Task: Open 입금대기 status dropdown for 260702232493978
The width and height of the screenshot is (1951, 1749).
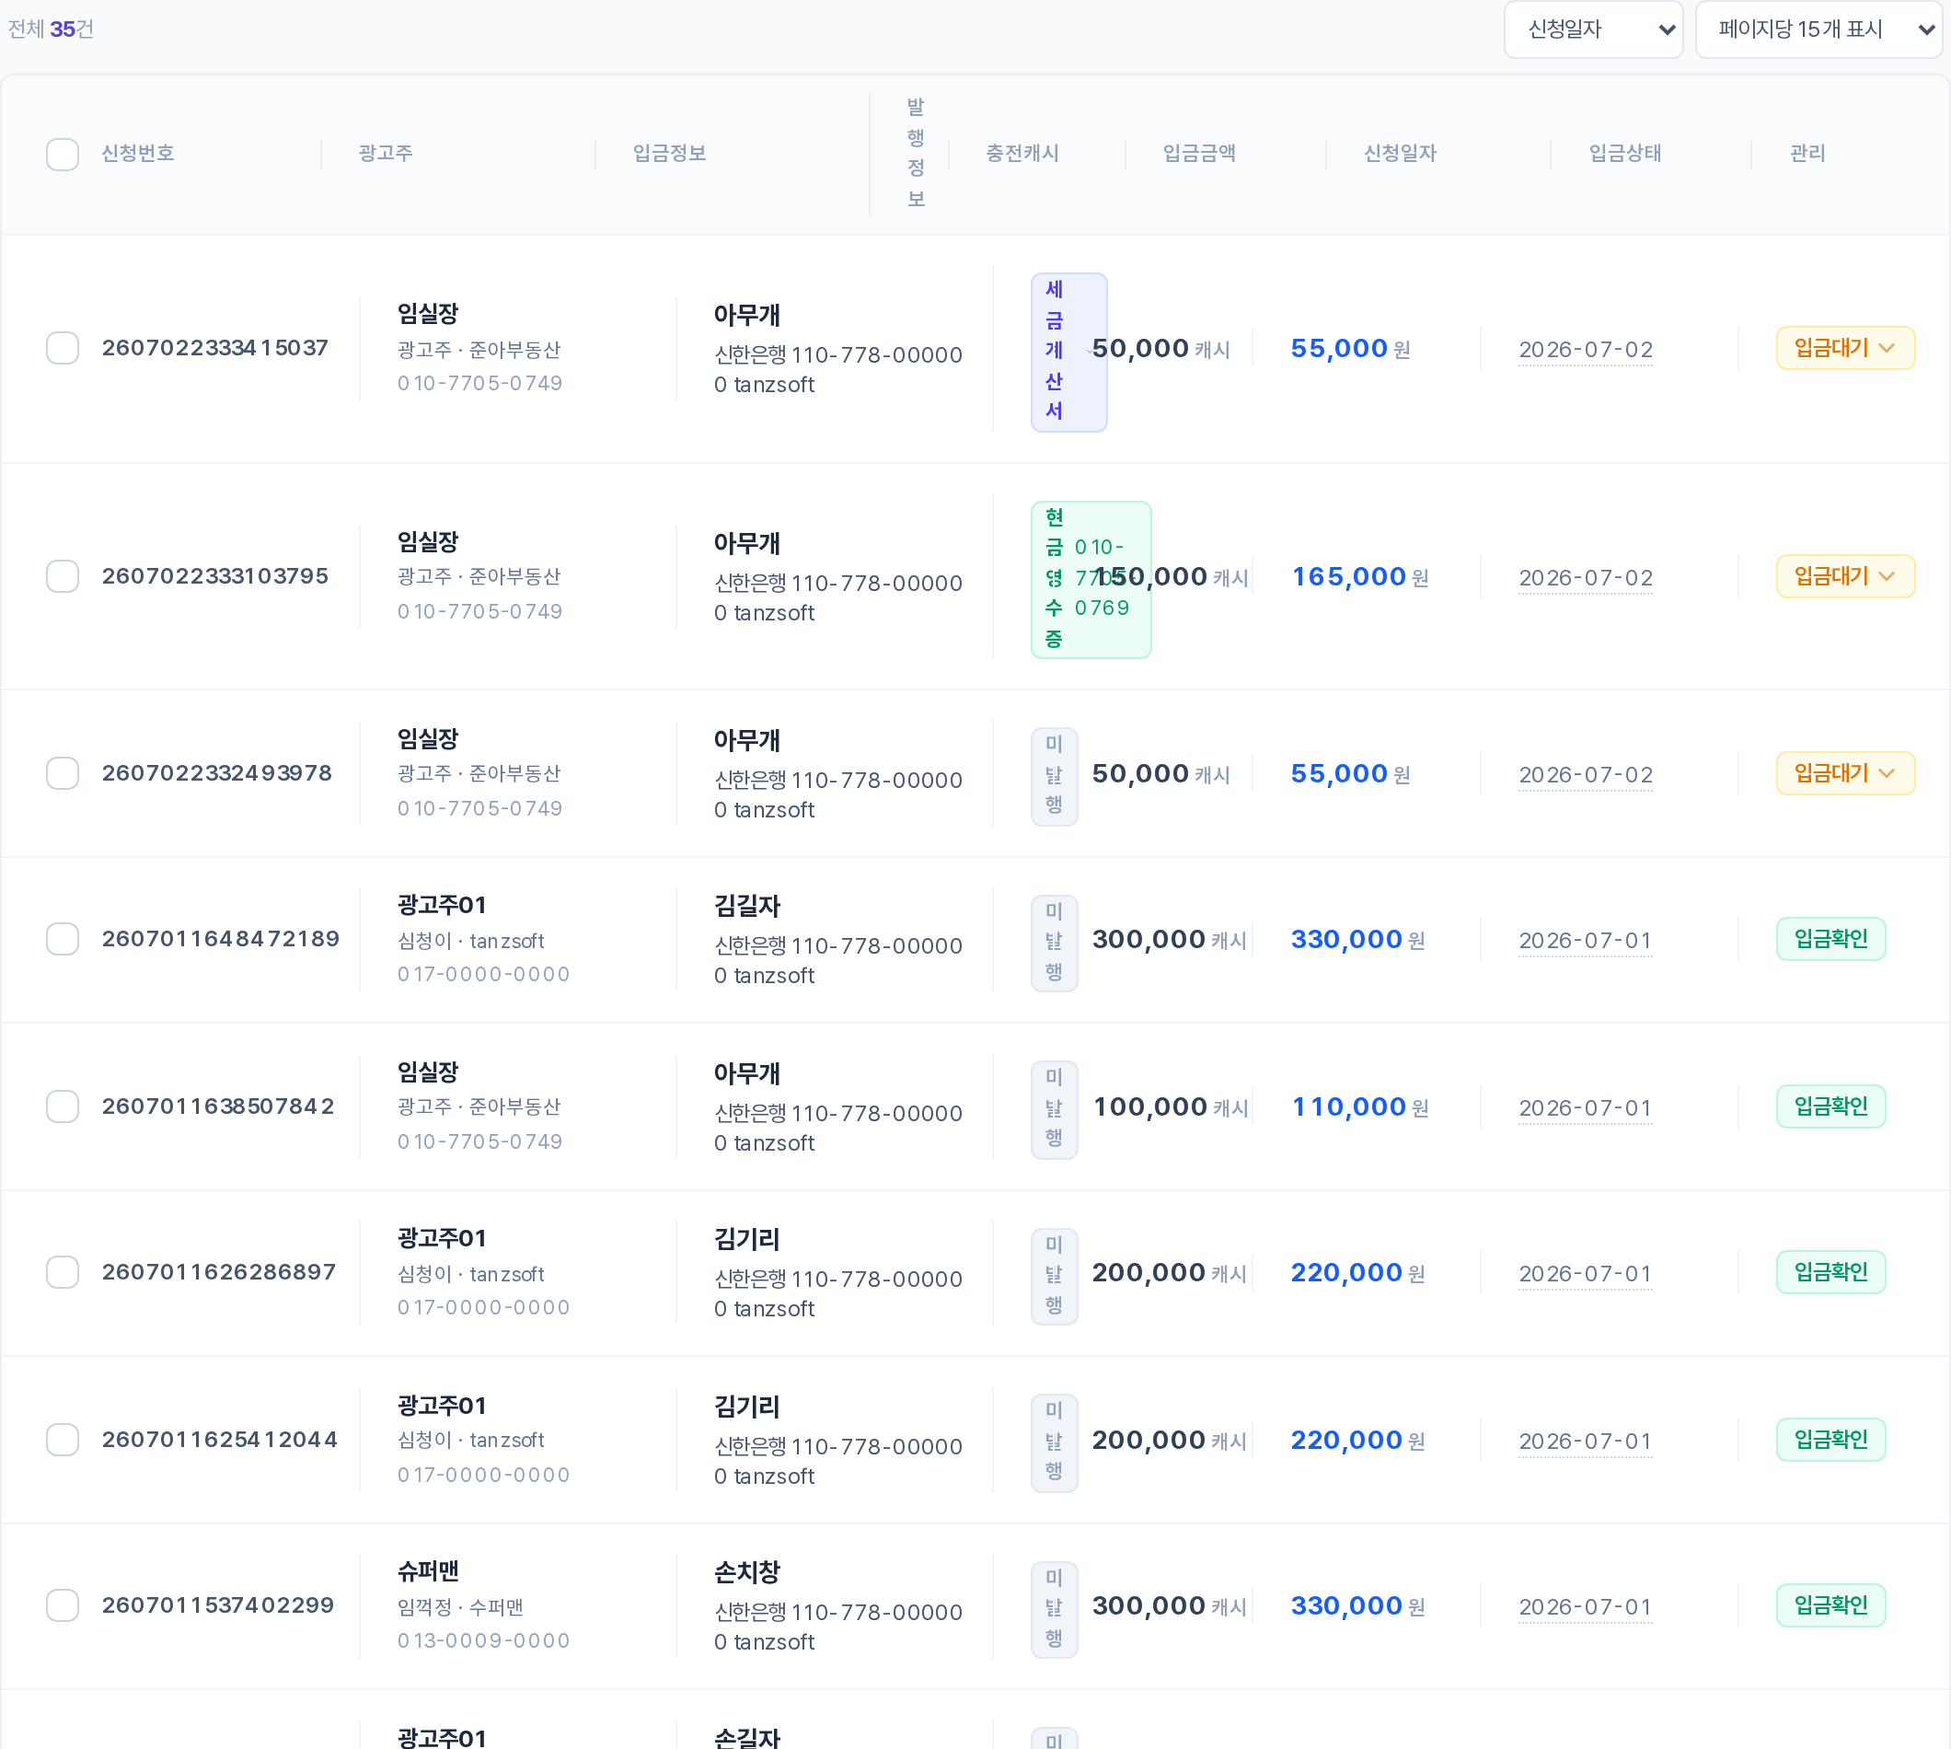Action: coord(1845,773)
